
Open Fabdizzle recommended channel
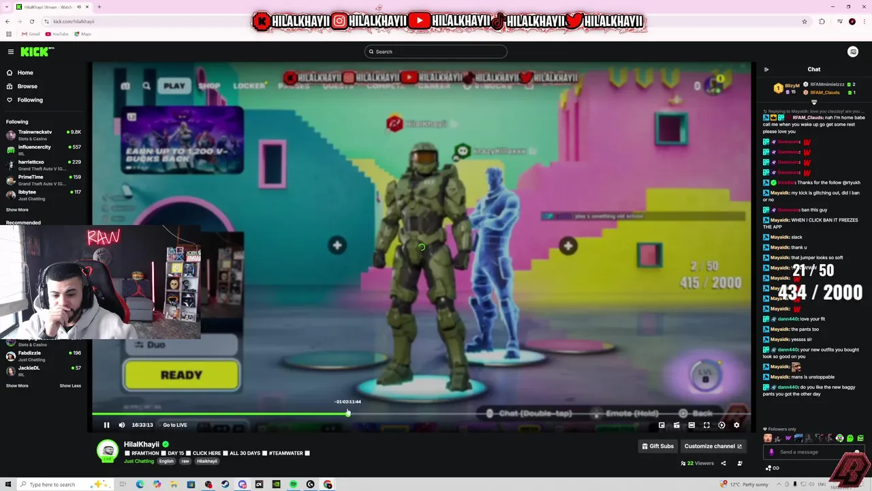pos(44,355)
